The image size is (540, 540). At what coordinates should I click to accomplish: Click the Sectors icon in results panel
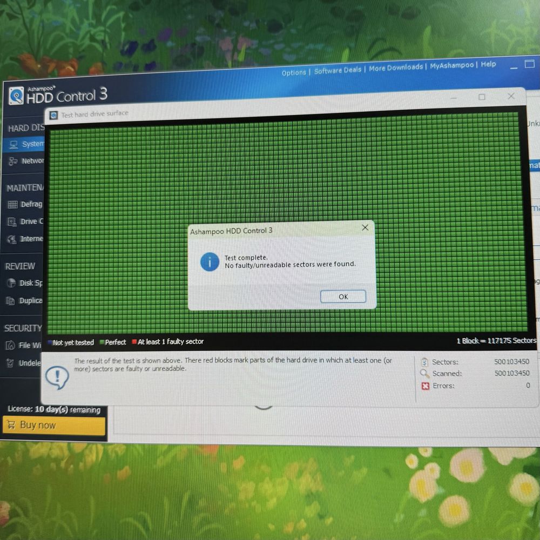[x=424, y=362]
